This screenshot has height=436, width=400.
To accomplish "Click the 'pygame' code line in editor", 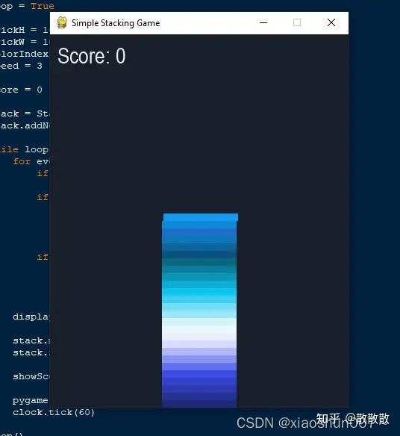I will (30, 400).
